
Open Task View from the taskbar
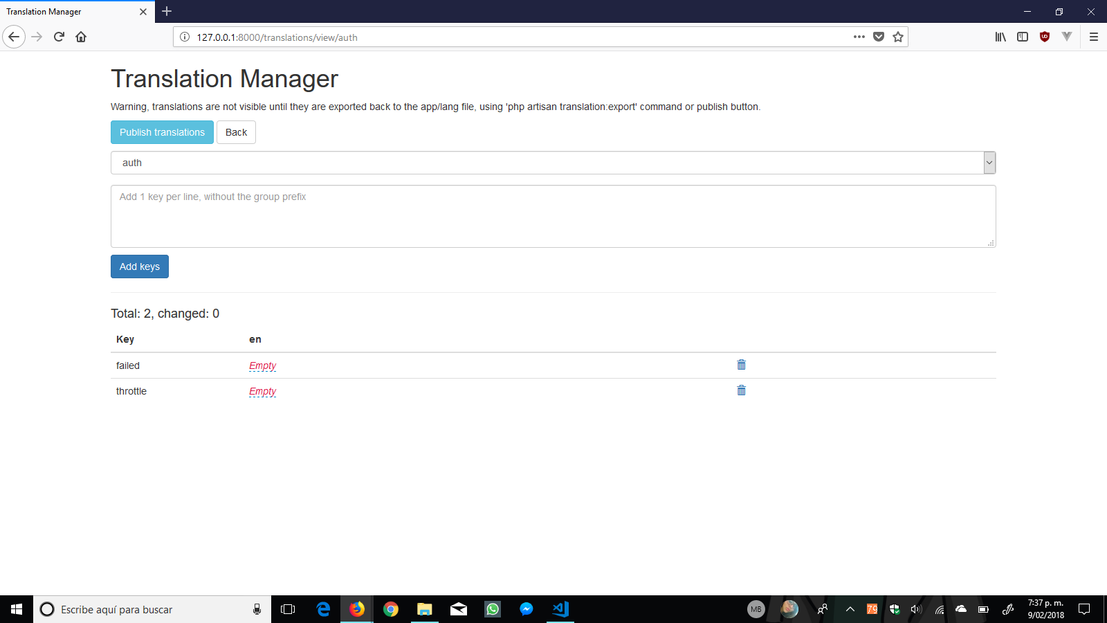[x=289, y=609]
